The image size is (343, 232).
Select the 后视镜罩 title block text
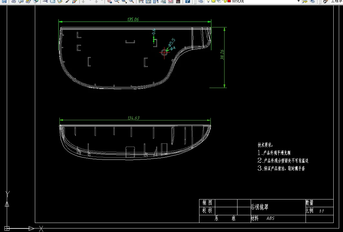point(259,207)
